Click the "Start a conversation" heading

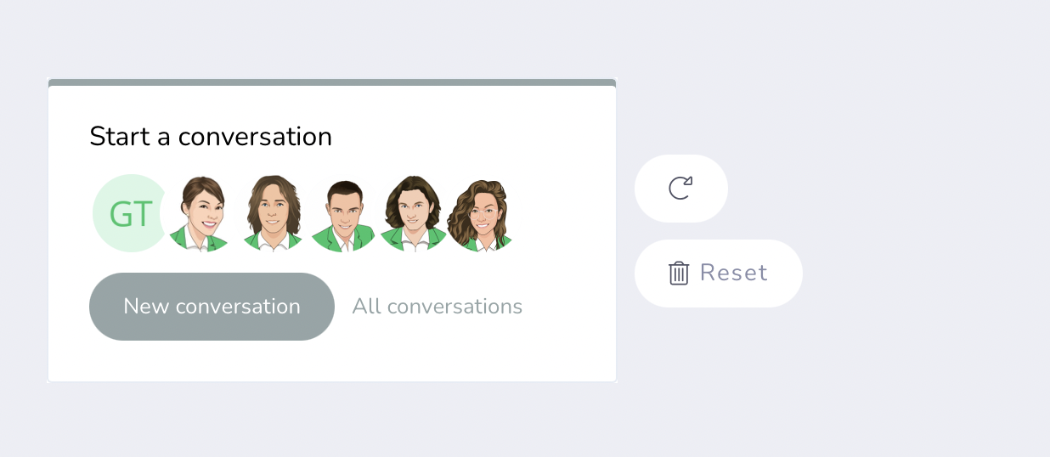pos(211,137)
